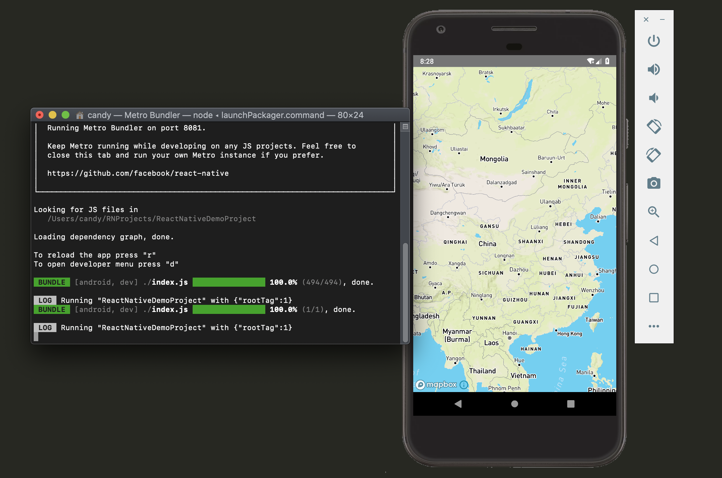Click the volume down icon
Image resolution: width=722 pixels, height=478 pixels.
coord(654,98)
